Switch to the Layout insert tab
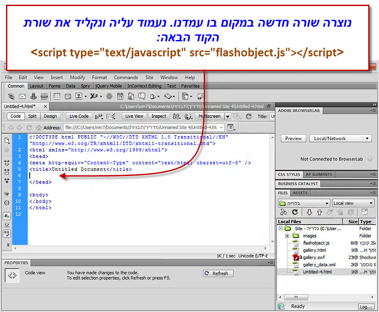Viewport: 379px width, 312px height. pos(36,86)
